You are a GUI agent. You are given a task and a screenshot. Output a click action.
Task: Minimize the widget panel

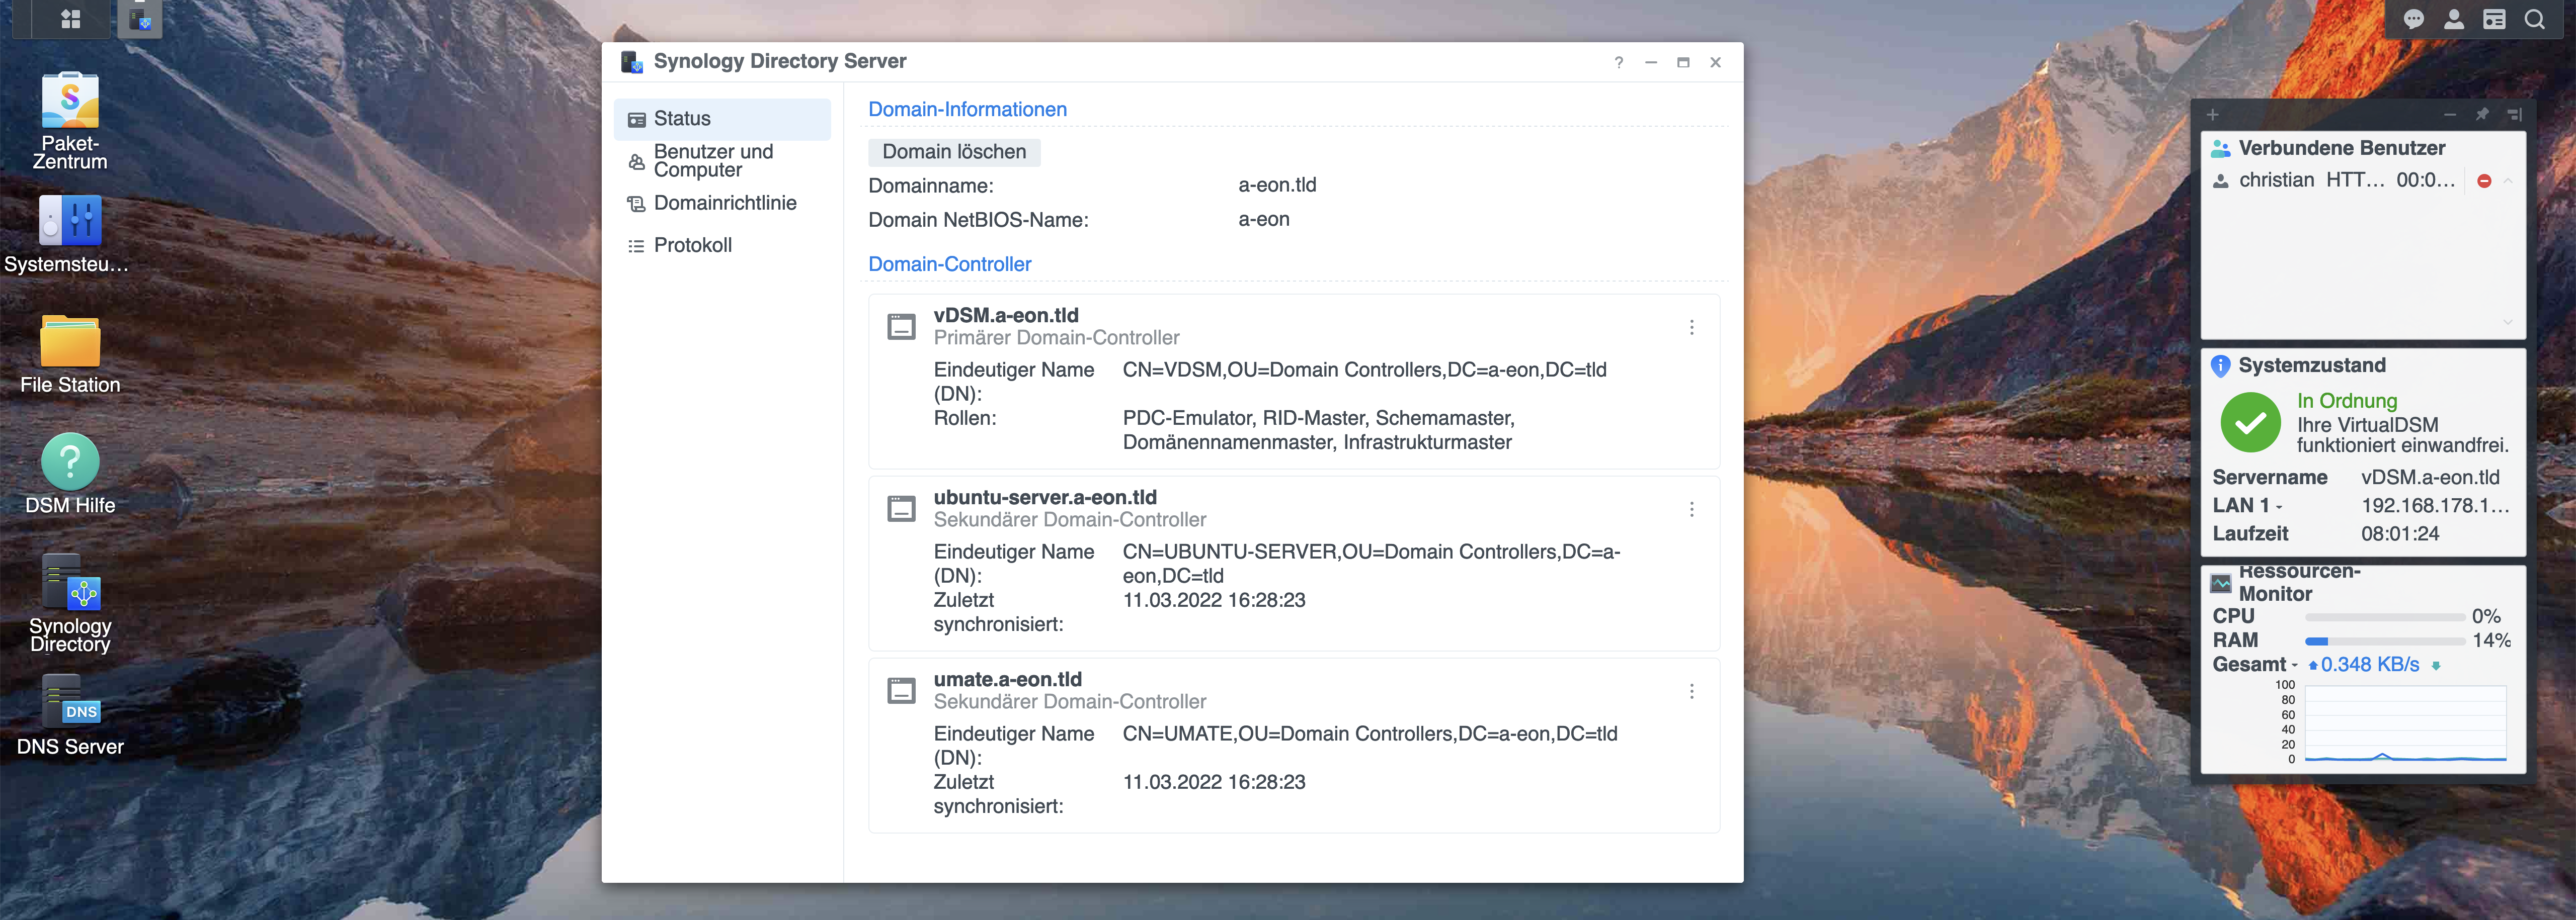click(2450, 115)
